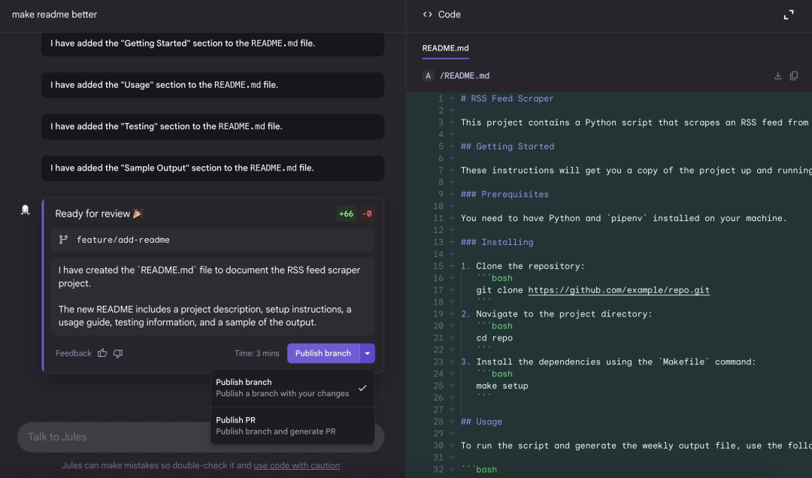812x478 pixels.
Task: Click the +66 additions badge
Action: tap(346, 213)
